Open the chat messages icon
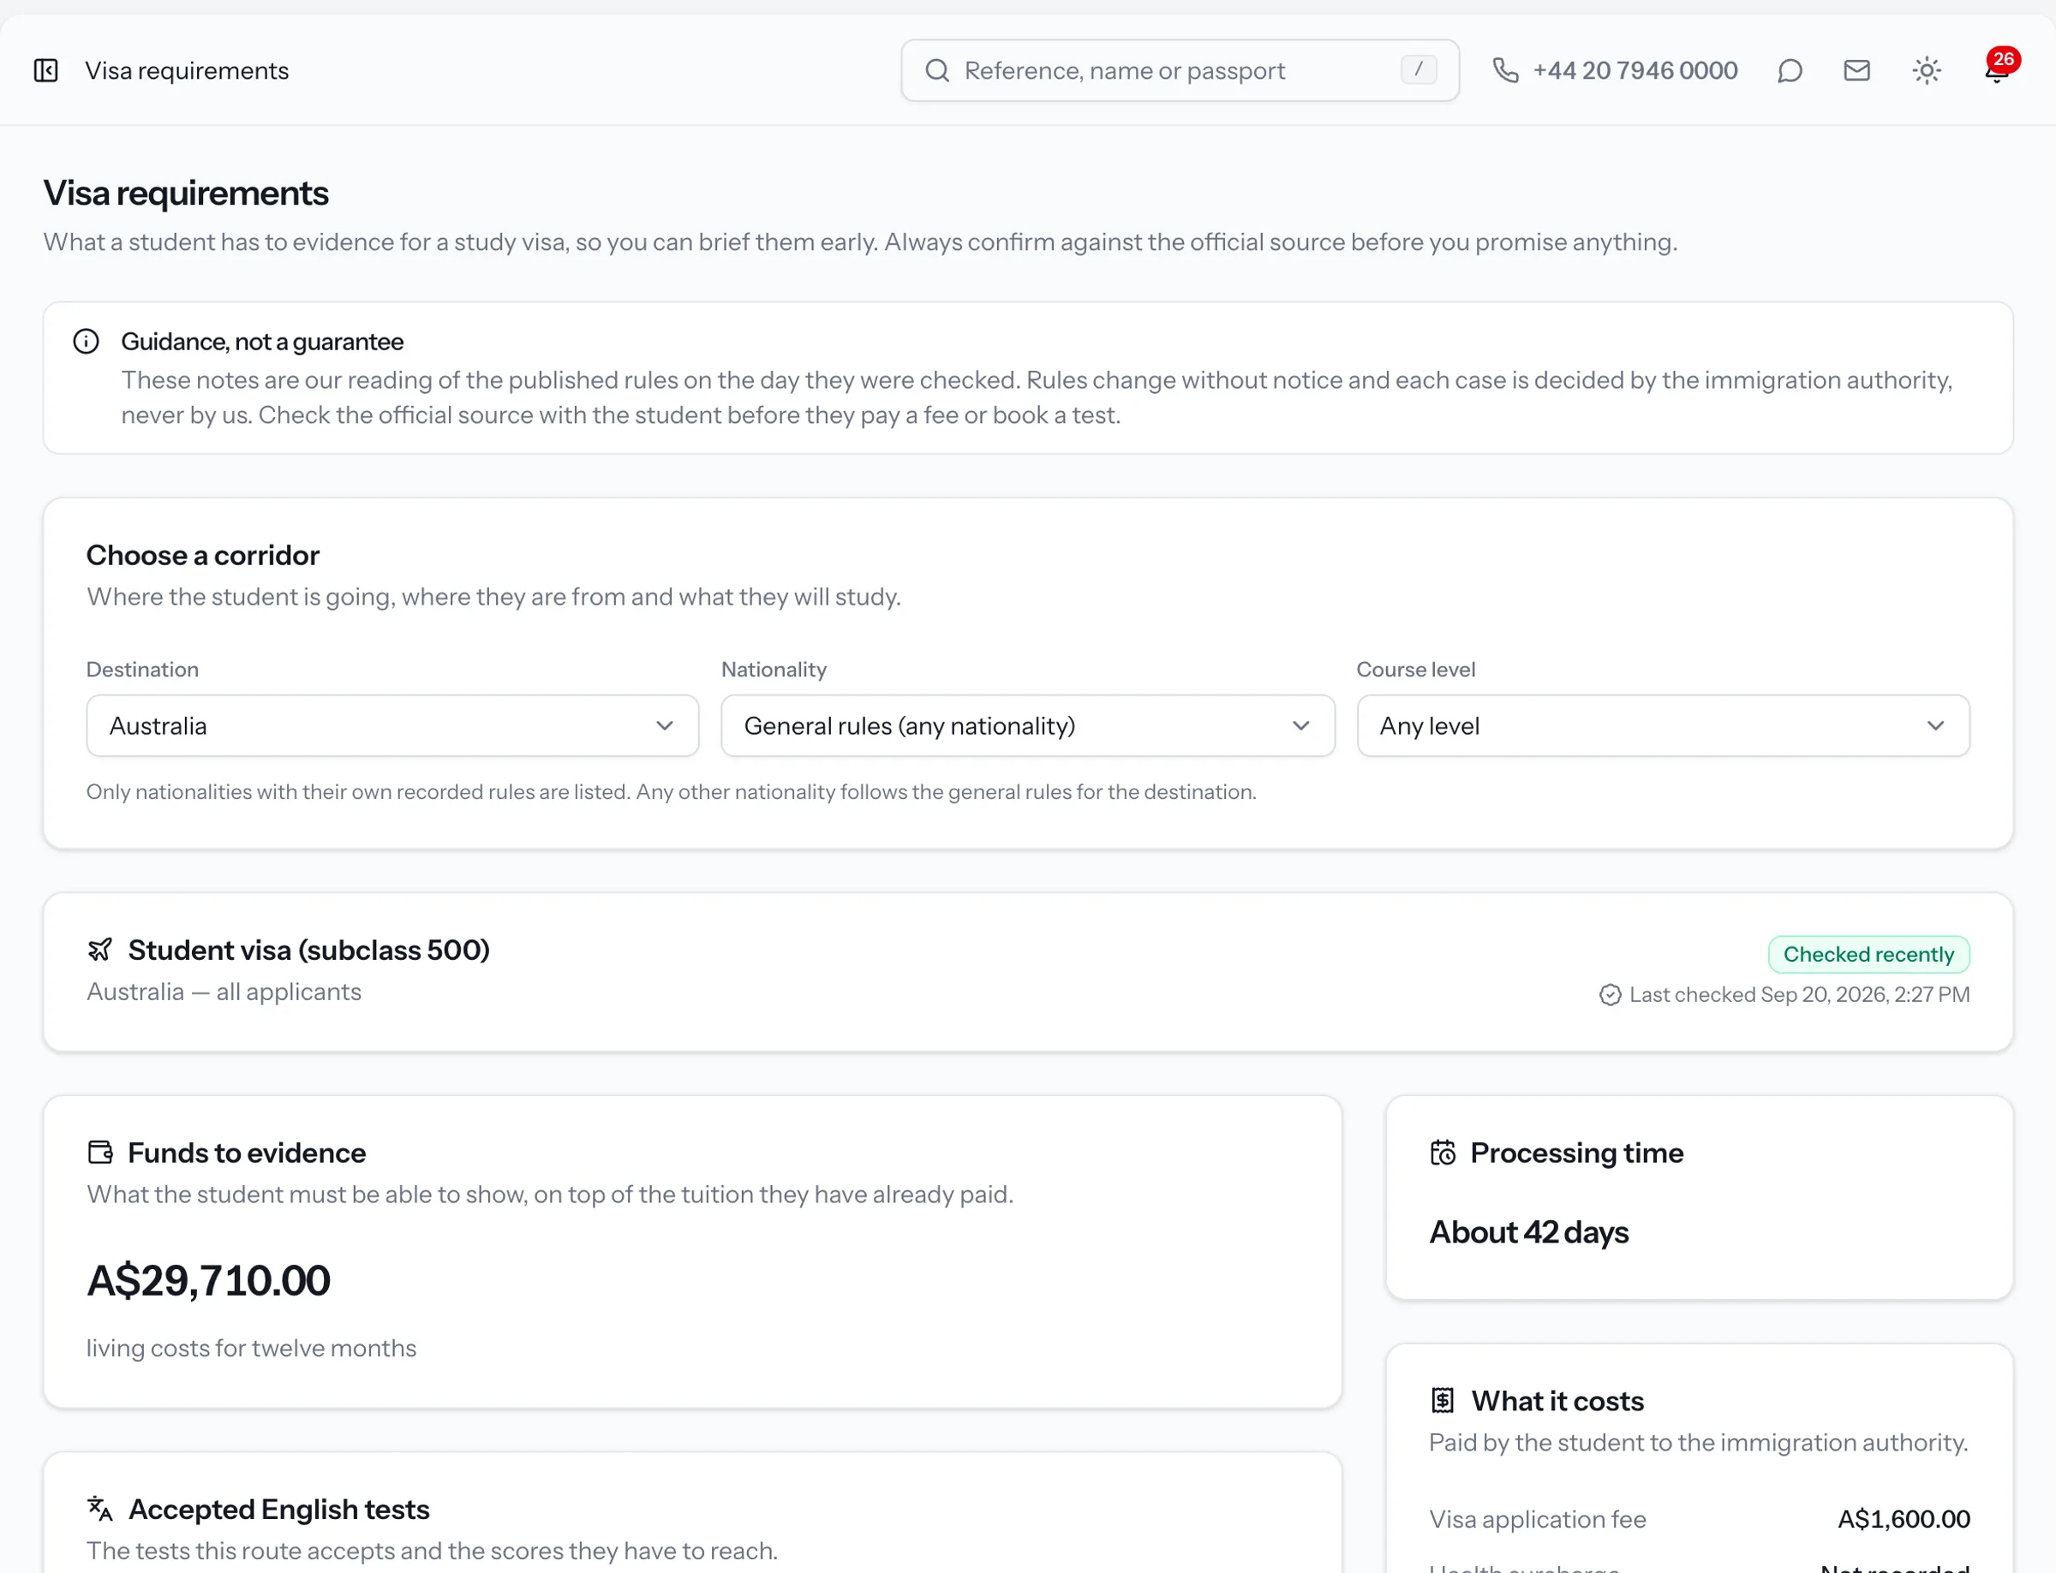This screenshot has height=1573, width=2056. point(1789,70)
